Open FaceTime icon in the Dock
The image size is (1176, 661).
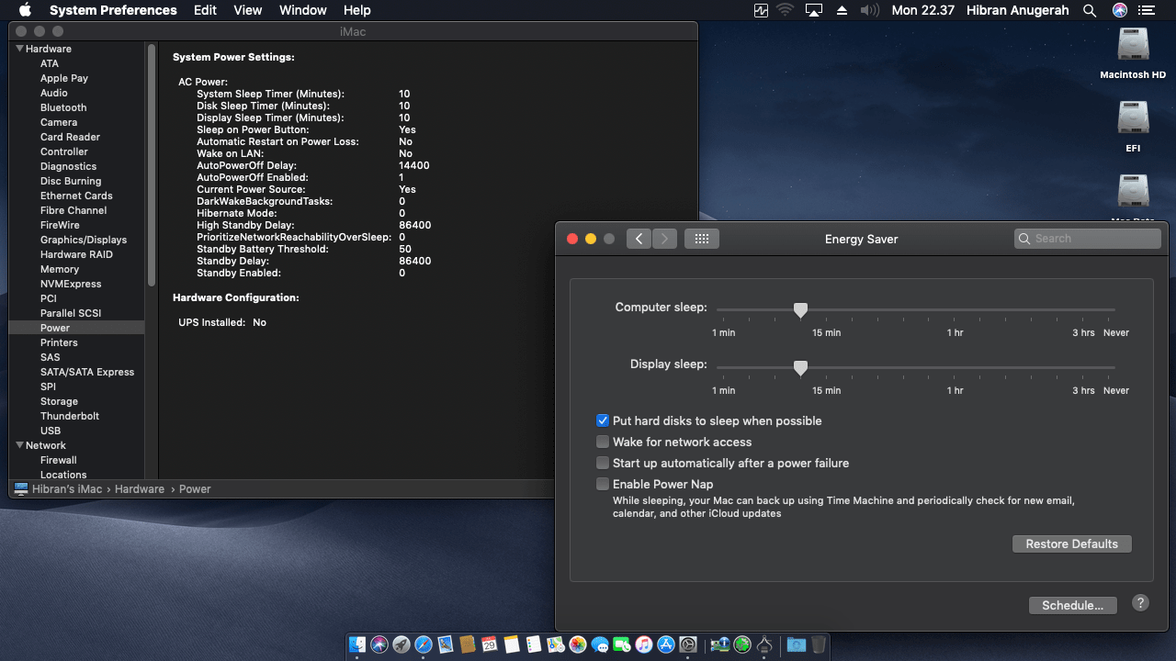[622, 645]
